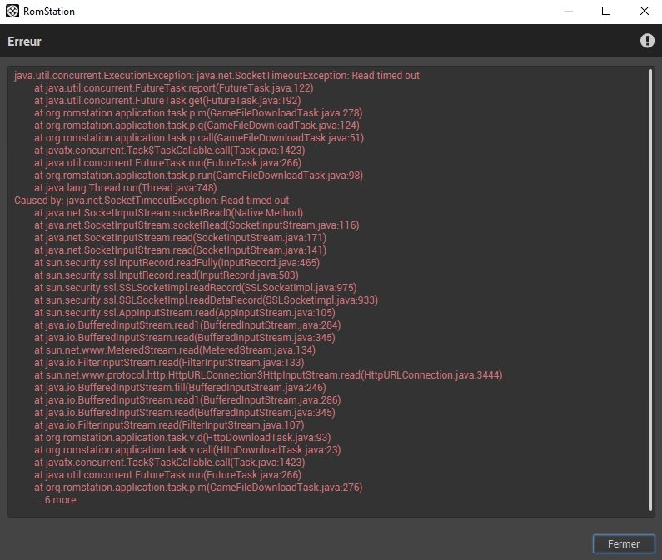Click the SSLSocketImpl.readDataRecord line
The height and width of the screenshot is (560, 662).
pyautogui.click(x=206, y=300)
